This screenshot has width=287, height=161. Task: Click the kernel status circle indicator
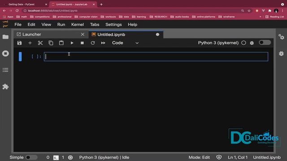tap(244, 43)
